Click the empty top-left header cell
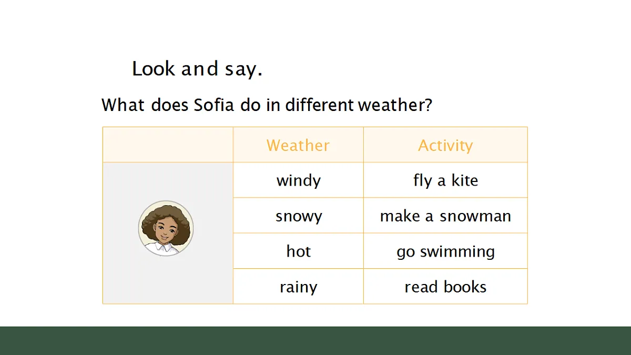 click(168, 145)
